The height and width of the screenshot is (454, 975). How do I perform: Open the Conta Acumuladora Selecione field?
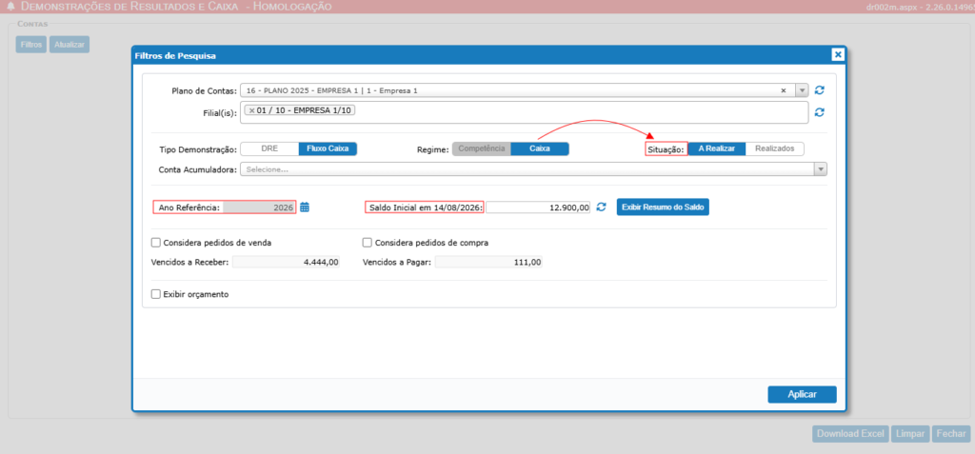click(x=533, y=169)
